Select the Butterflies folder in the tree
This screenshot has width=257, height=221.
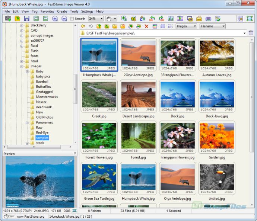pyautogui.click(x=44, y=87)
